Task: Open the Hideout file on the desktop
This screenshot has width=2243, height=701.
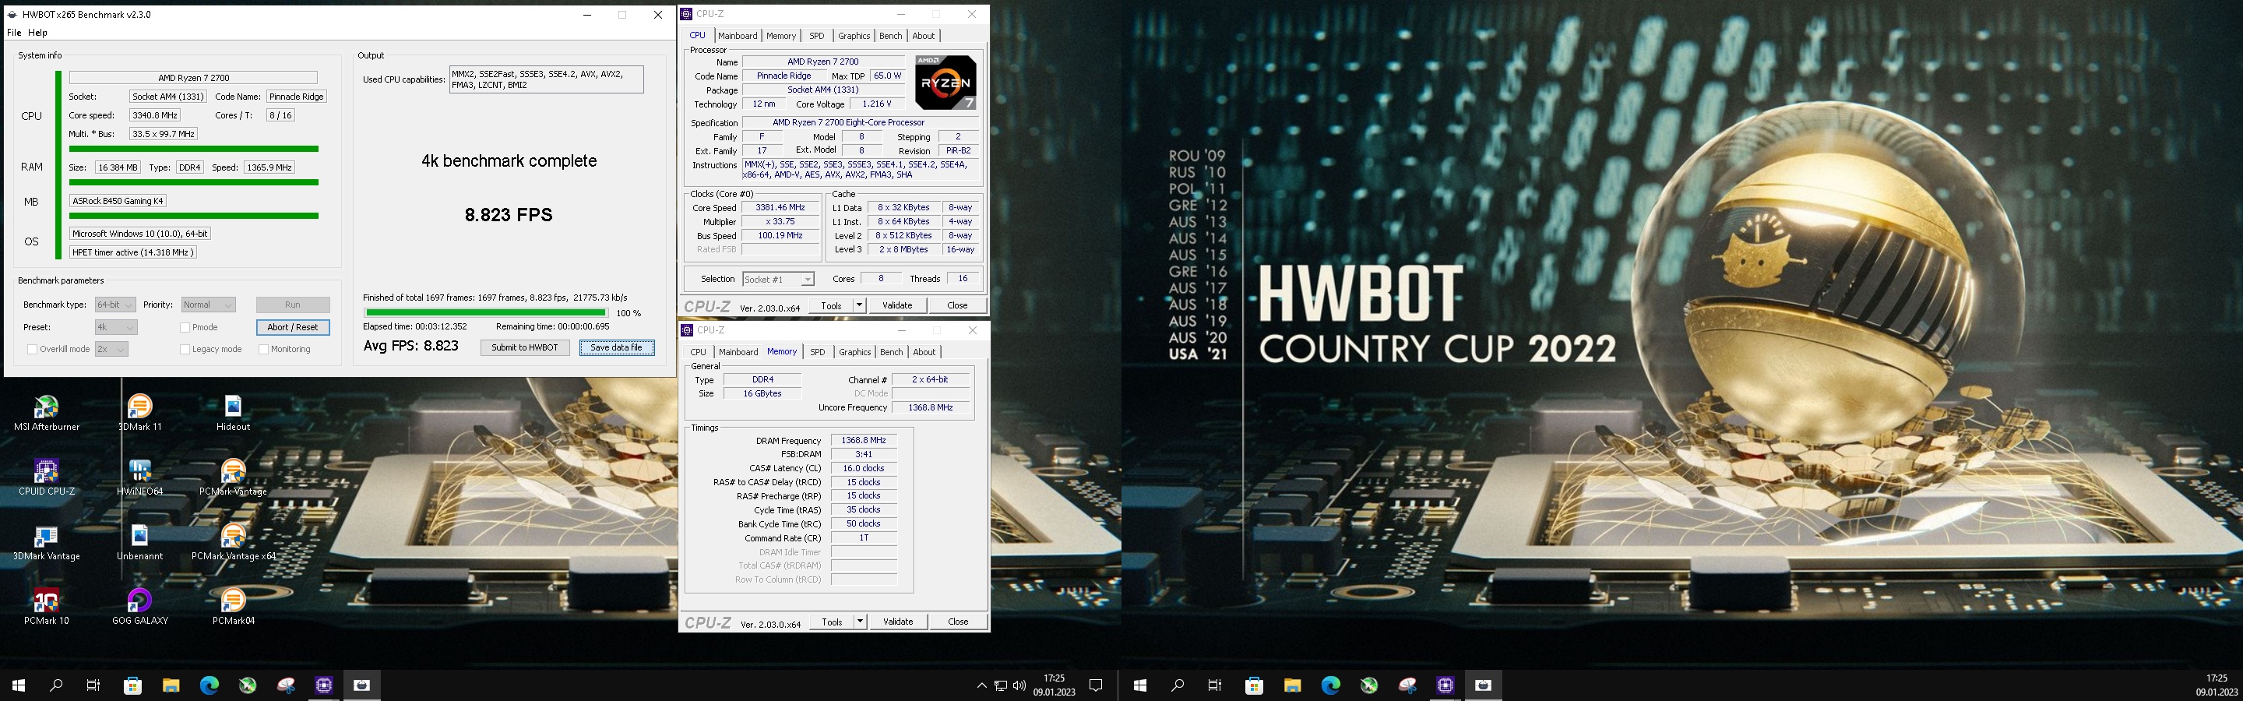Action: pos(233,413)
